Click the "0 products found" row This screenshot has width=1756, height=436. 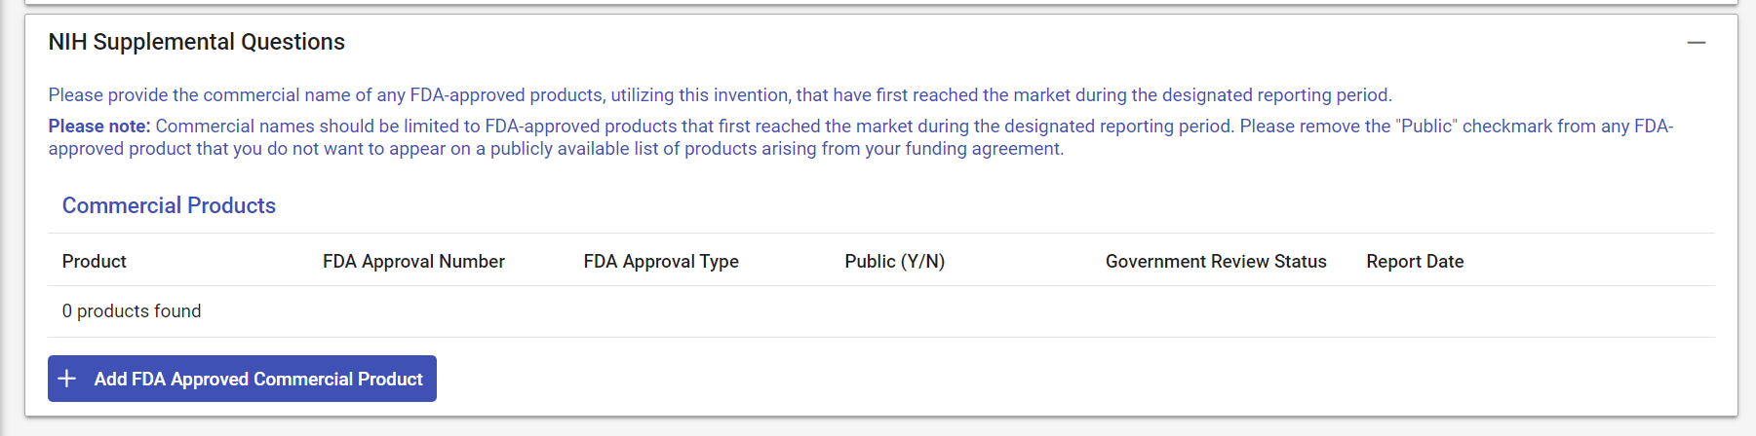(x=132, y=311)
